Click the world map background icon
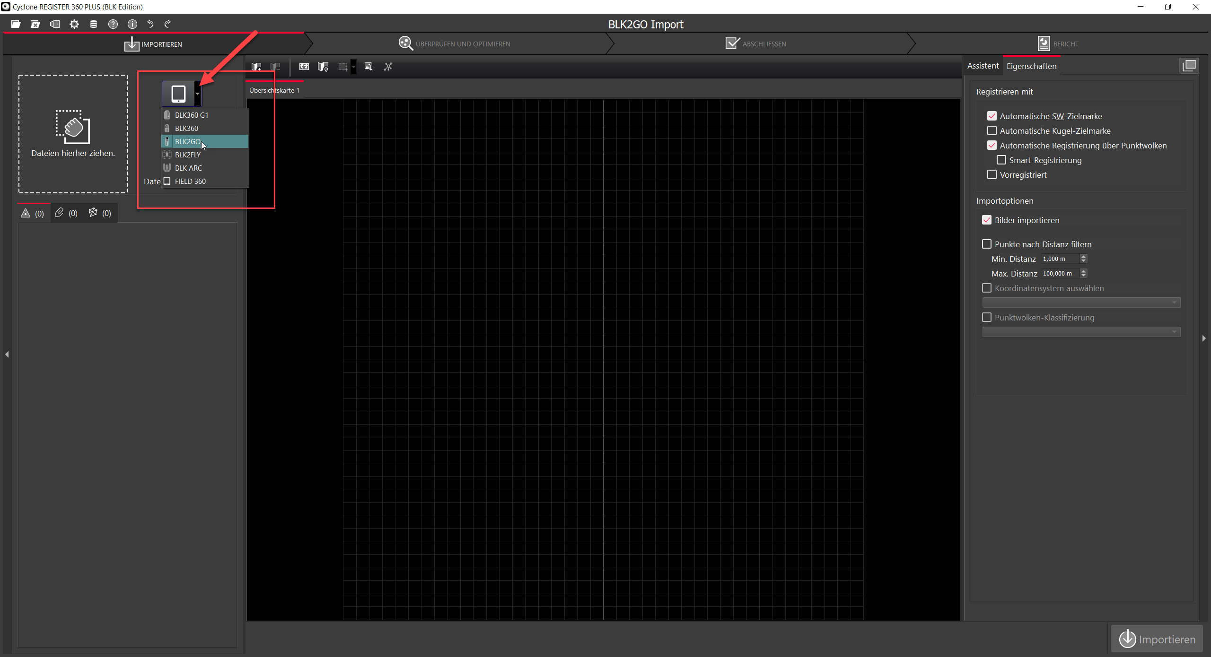This screenshot has height=657, width=1211. [304, 67]
